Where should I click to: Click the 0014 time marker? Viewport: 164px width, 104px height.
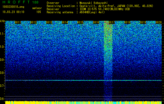point(65,22)
